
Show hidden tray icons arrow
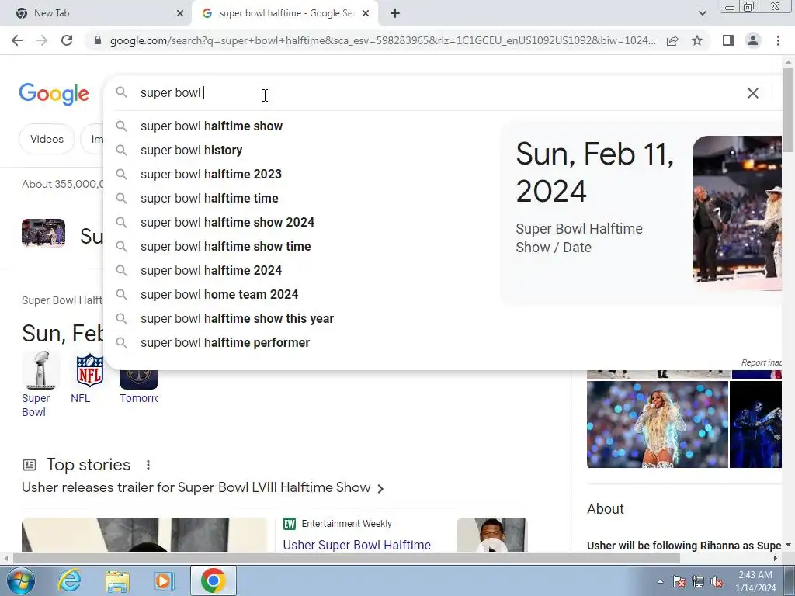click(x=660, y=581)
